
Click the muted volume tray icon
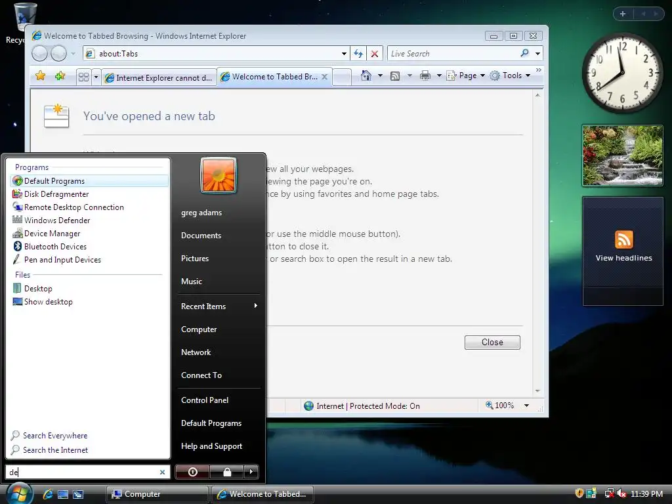click(621, 493)
